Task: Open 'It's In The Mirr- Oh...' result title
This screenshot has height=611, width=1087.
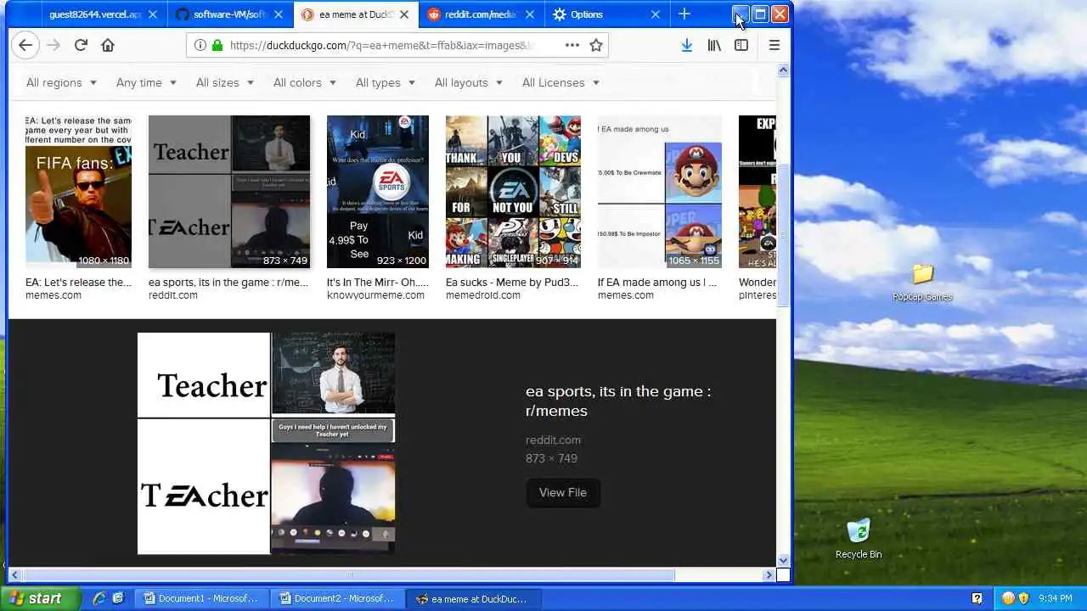Action: click(x=378, y=283)
